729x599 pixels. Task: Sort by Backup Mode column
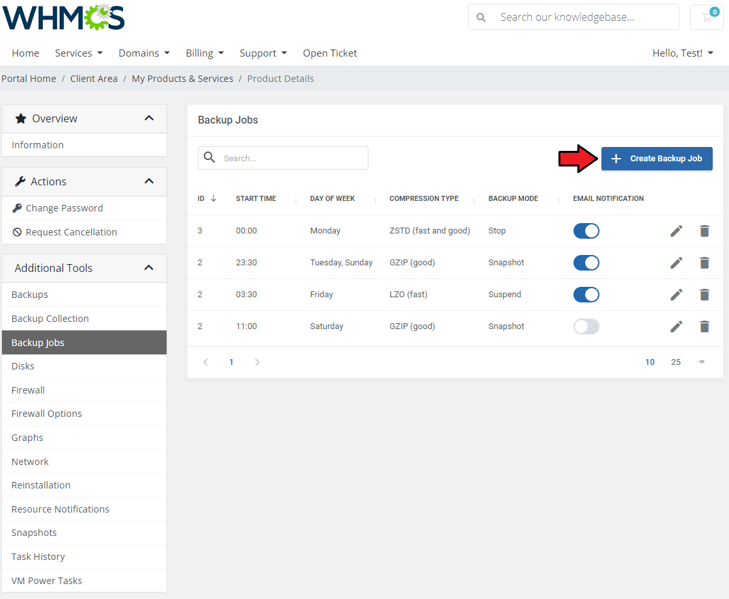click(514, 198)
